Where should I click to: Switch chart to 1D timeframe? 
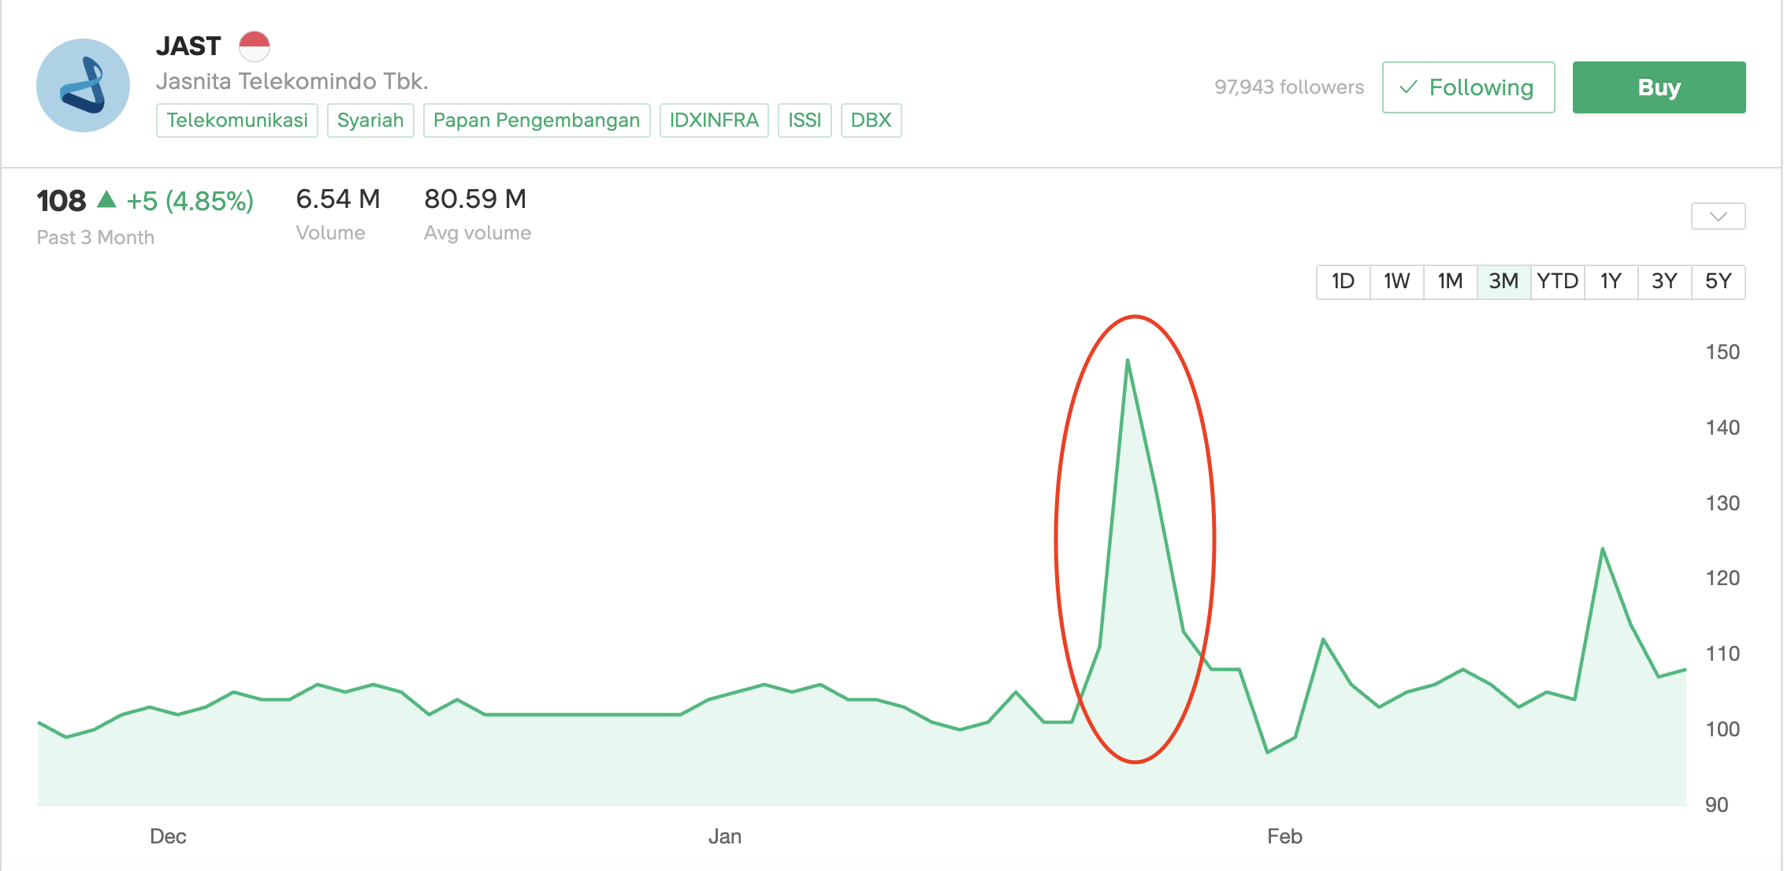click(1343, 282)
